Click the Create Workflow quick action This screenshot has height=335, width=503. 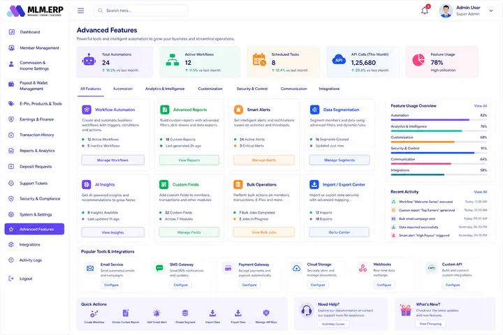94,316
